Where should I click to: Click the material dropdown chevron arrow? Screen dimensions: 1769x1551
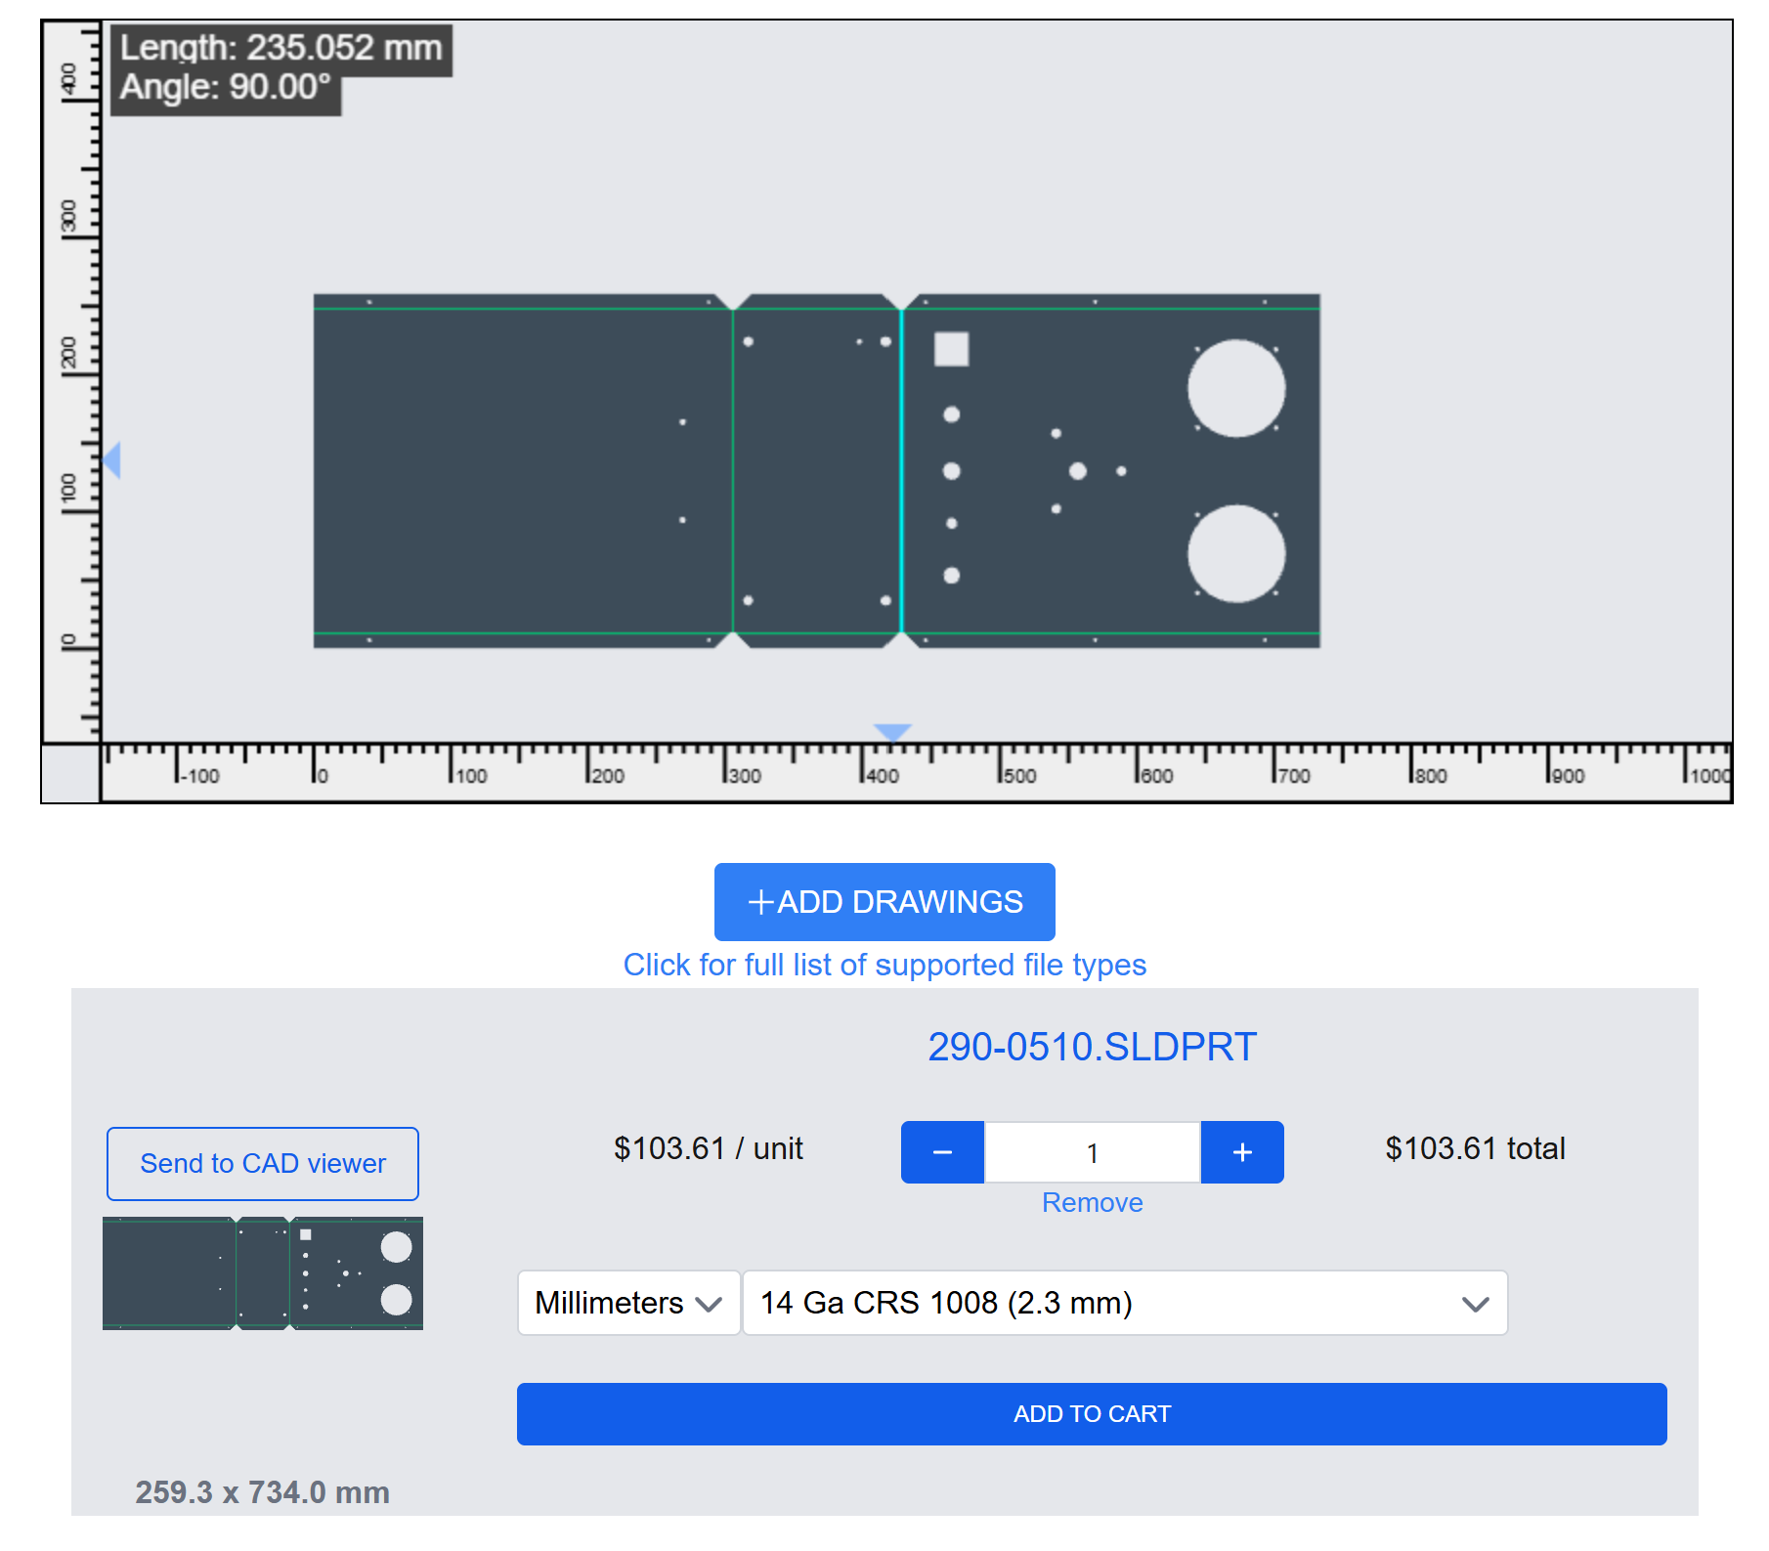[1474, 1303]
